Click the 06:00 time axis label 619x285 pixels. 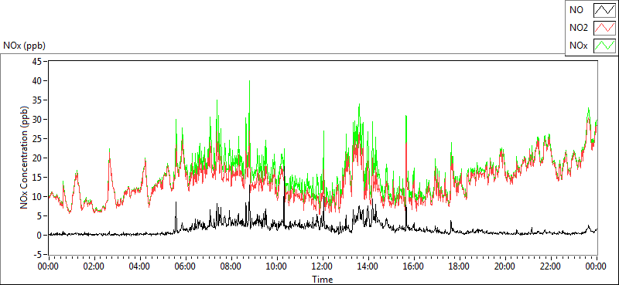pos(185,266)
